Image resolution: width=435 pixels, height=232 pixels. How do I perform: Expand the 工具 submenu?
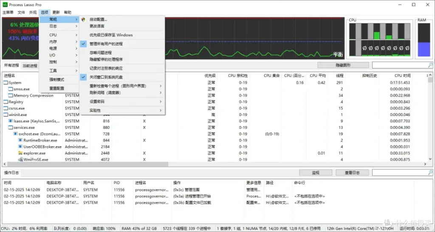coord(59,71)
